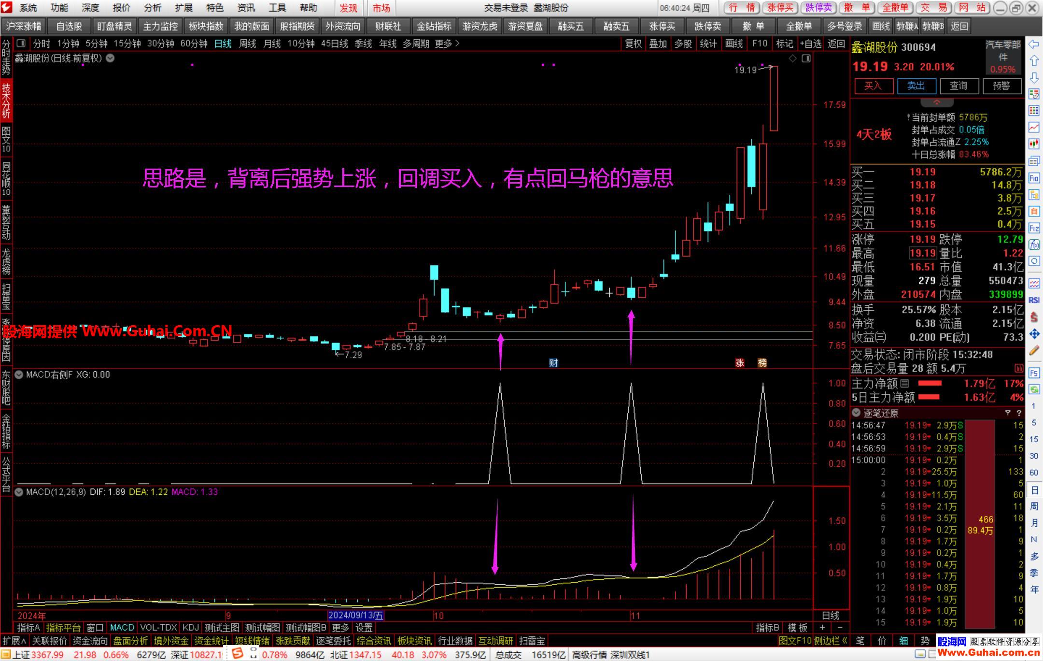Open dropdown beside MACD(12,26,9) indicator
The height and width of the screenshot is (661, 1043).
(x=19, y=492)
